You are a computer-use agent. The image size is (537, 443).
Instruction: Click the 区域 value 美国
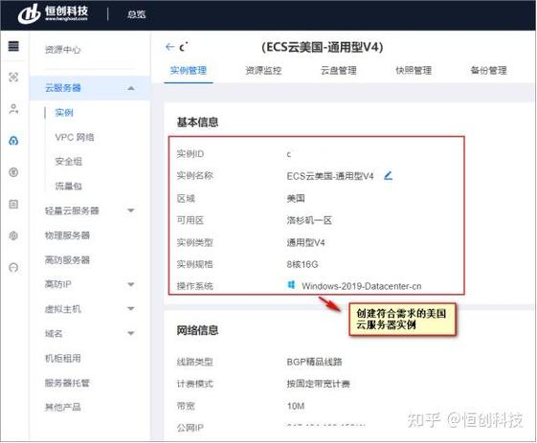pos(296,198)
